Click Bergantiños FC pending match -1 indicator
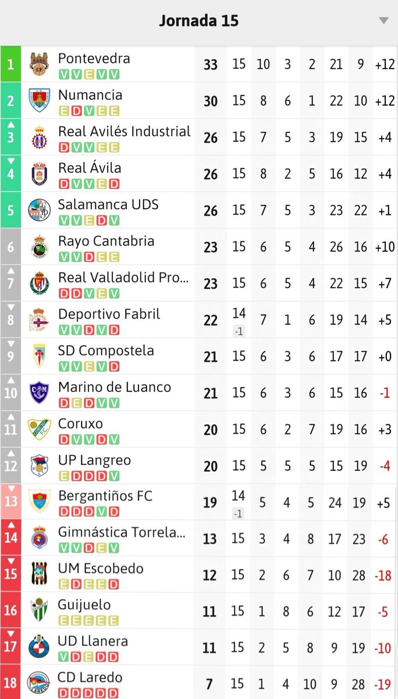Image resolution: width=398 pixels, height=699 pixels. 239,513
